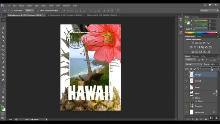Click the type layer filter icon
The height and width of the screenshot is (124, 220).
tap(207, 60)
